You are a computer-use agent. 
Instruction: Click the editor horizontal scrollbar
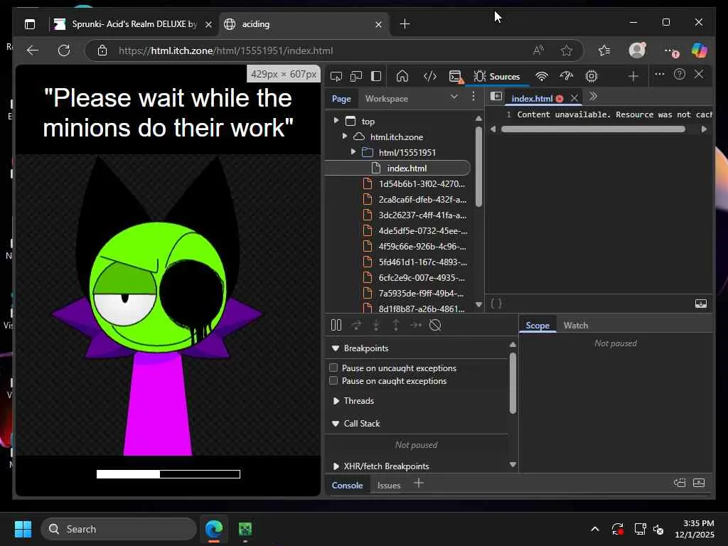(593, 129)
